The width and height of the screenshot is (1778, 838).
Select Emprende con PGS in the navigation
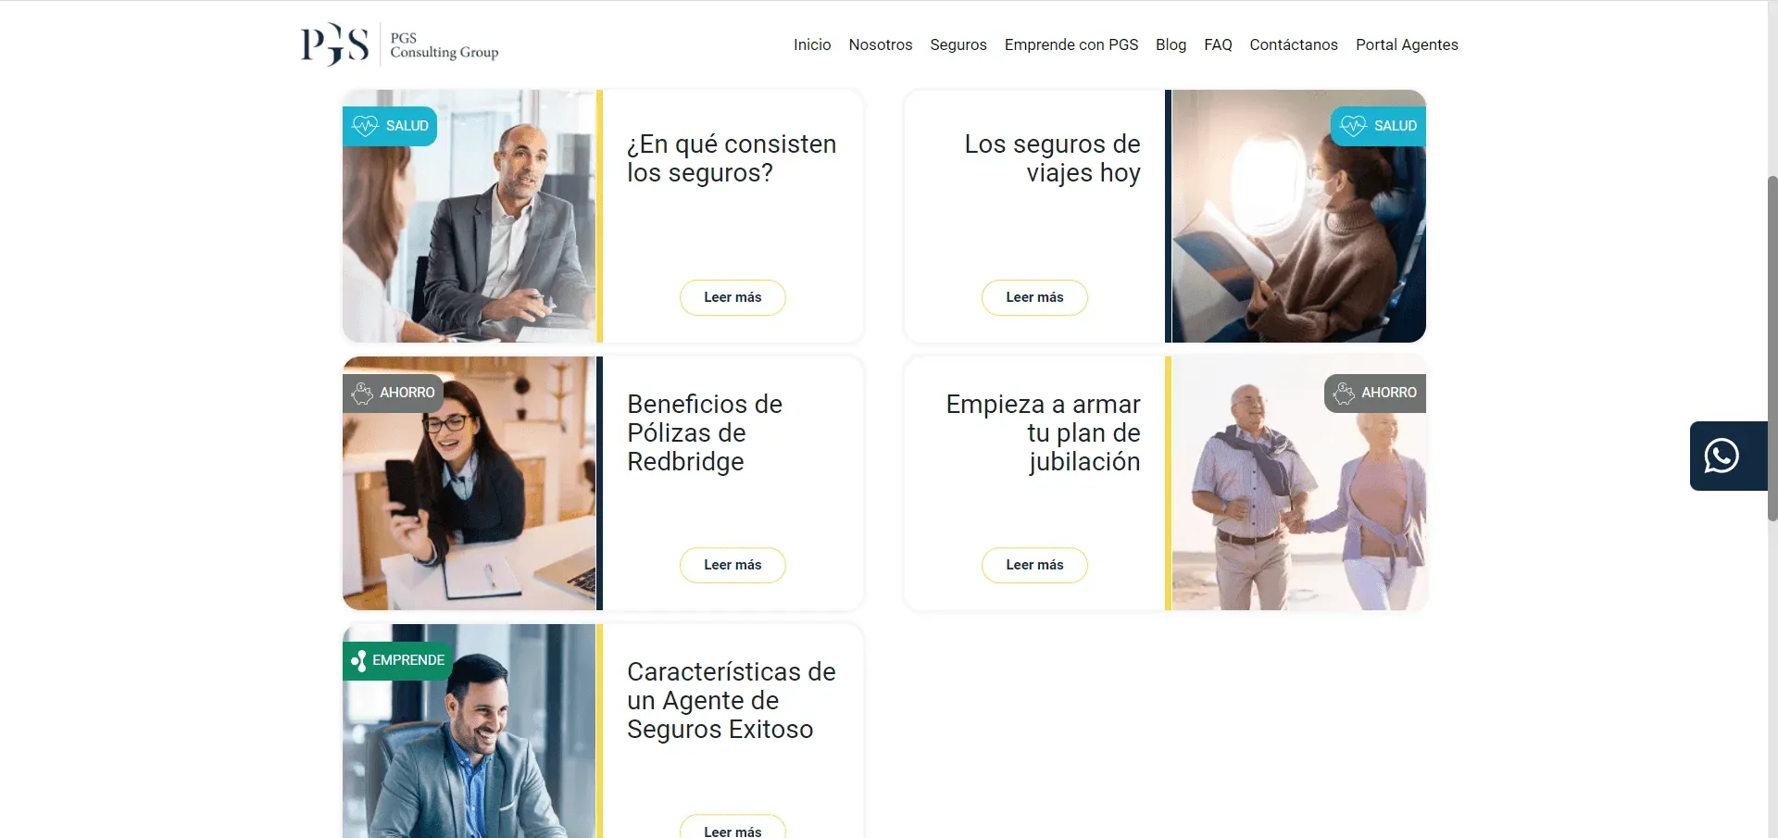click(x=1071, y=44)
